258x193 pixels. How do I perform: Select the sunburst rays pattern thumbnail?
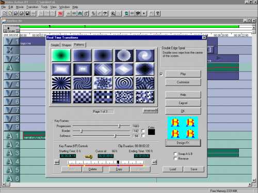pos(61,83)
